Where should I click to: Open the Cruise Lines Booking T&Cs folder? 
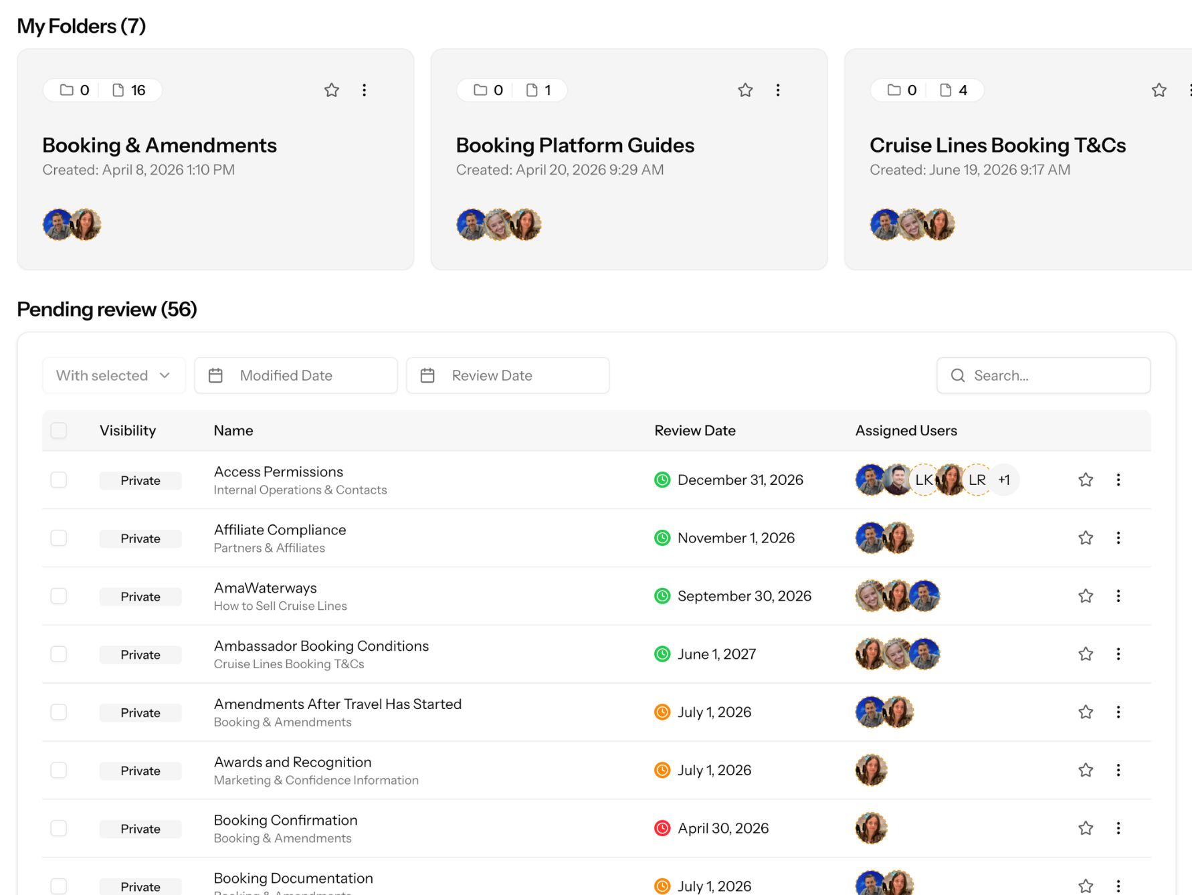coord(1018,159)
